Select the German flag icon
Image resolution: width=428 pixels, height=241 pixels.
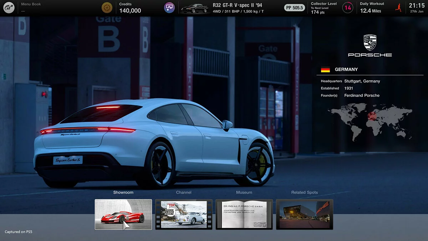click(326, 69)
